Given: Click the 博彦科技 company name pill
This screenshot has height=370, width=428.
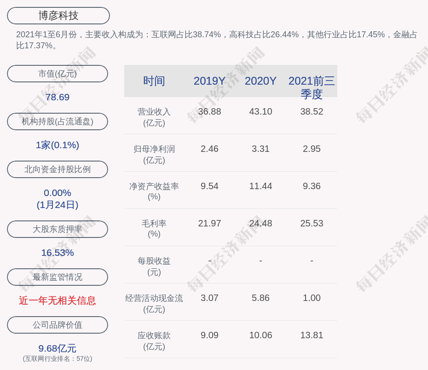Looking at the screenshot, I should pos(58,16).
